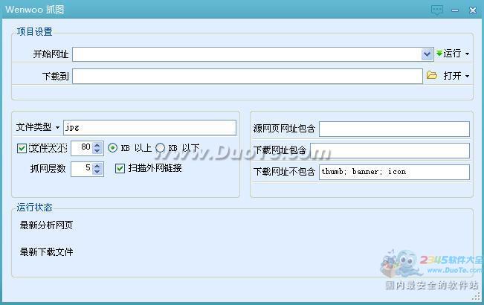Expand the 开始网址 dropdown list
The width and height of the screenshot is (484, 305).
tap(427, 54)
